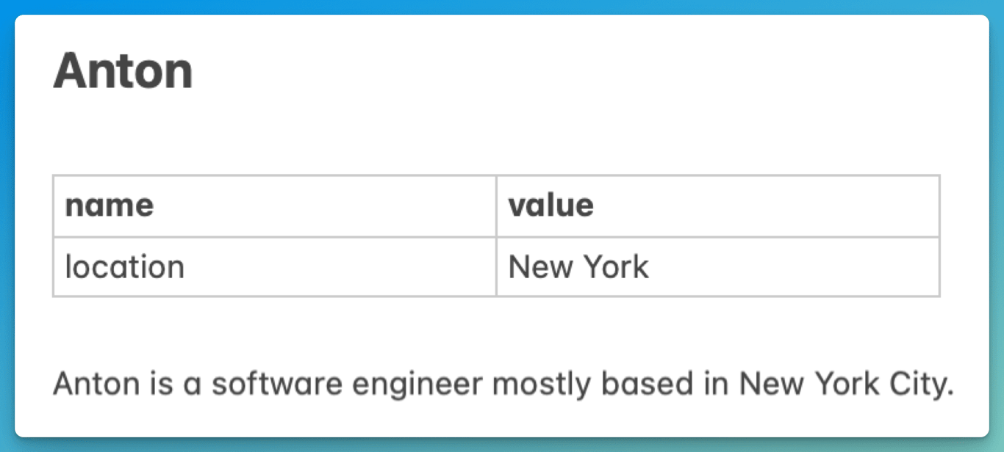Click the divider between name and value columns
The image size is (1004, 452).
click(496, 236)
